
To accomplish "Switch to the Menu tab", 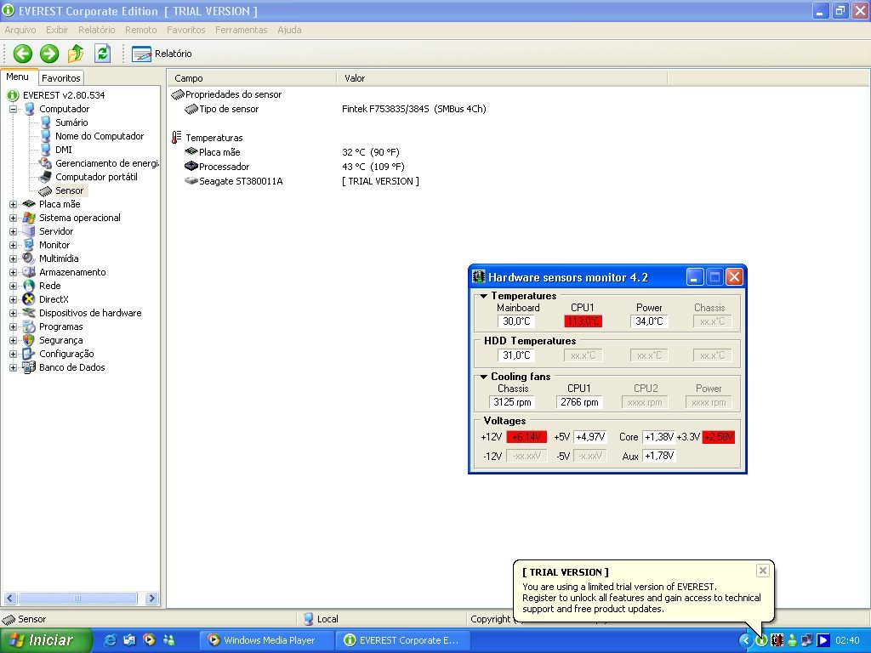I will [18, 77].
